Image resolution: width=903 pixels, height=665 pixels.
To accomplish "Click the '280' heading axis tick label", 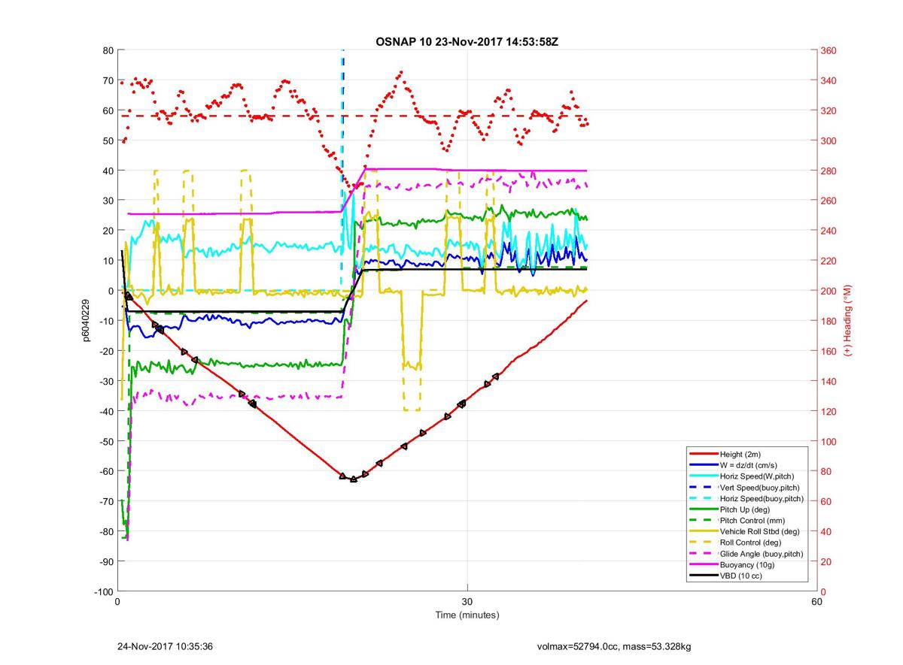I will tap(827, 171).
